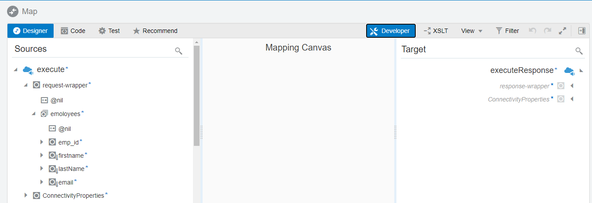This screenshot has height=203, width=592.
Task: Expand the ConnectivityProperties source node
Action: (26, 195)
